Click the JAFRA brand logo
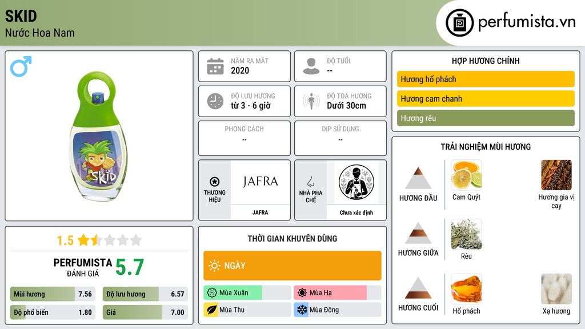585x329 pixels. tap(261, 182)
